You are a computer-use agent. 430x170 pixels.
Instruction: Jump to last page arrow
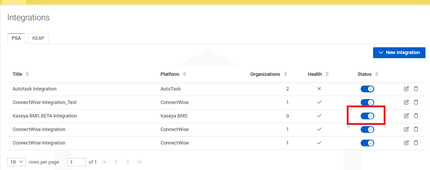[x=139, y=162]
